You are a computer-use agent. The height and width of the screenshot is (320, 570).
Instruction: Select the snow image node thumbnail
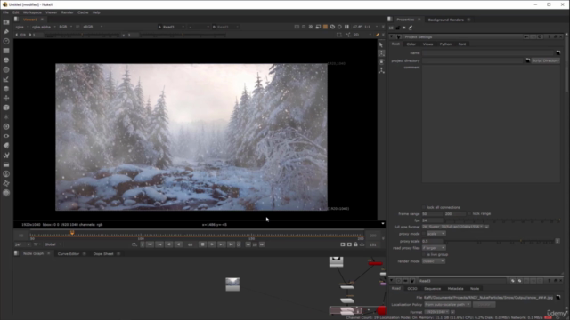point(232,284)
